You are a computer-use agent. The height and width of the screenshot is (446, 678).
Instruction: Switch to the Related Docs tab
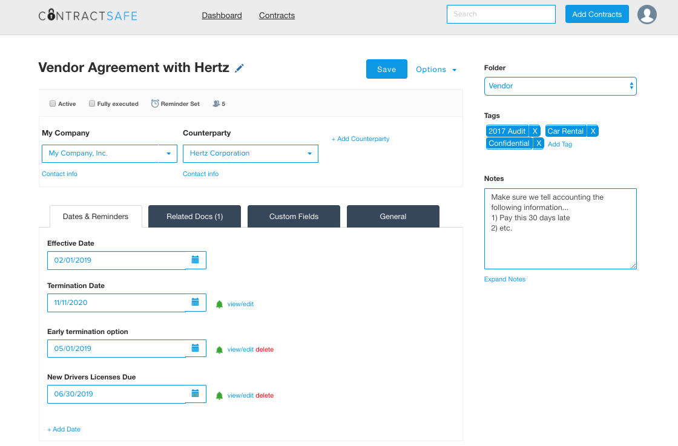(x=194, y=216)
